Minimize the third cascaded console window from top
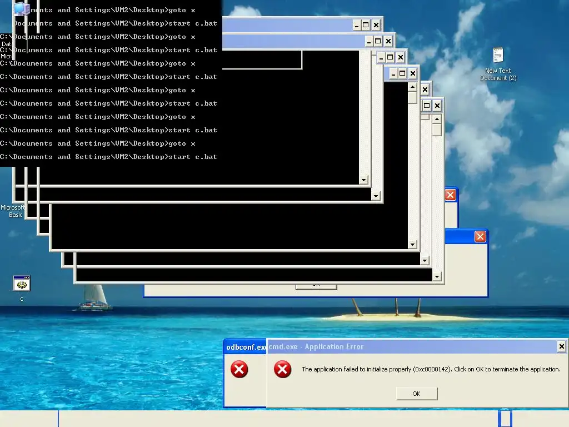This screenshot has height=427, width=569. tap(381, 57)
